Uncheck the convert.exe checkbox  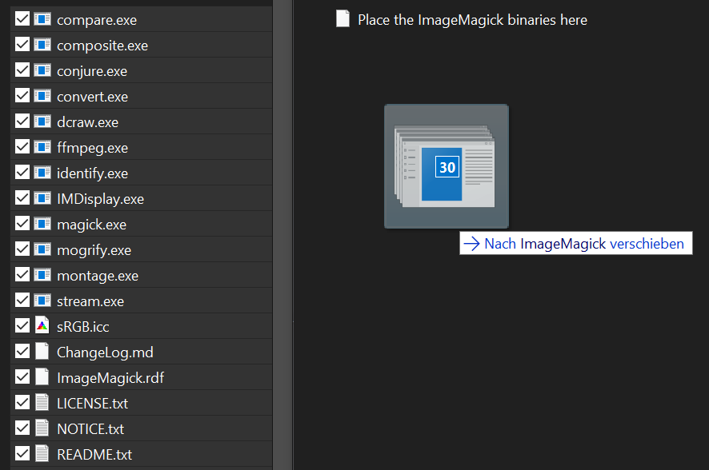pyautogui.click(x=22, y=96)
